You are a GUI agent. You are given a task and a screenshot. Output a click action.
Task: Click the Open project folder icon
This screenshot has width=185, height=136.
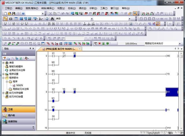point(10,14)
